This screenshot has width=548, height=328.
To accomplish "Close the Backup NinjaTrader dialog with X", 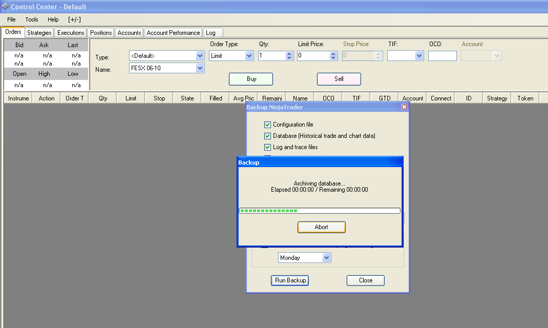I will [404, 107].
